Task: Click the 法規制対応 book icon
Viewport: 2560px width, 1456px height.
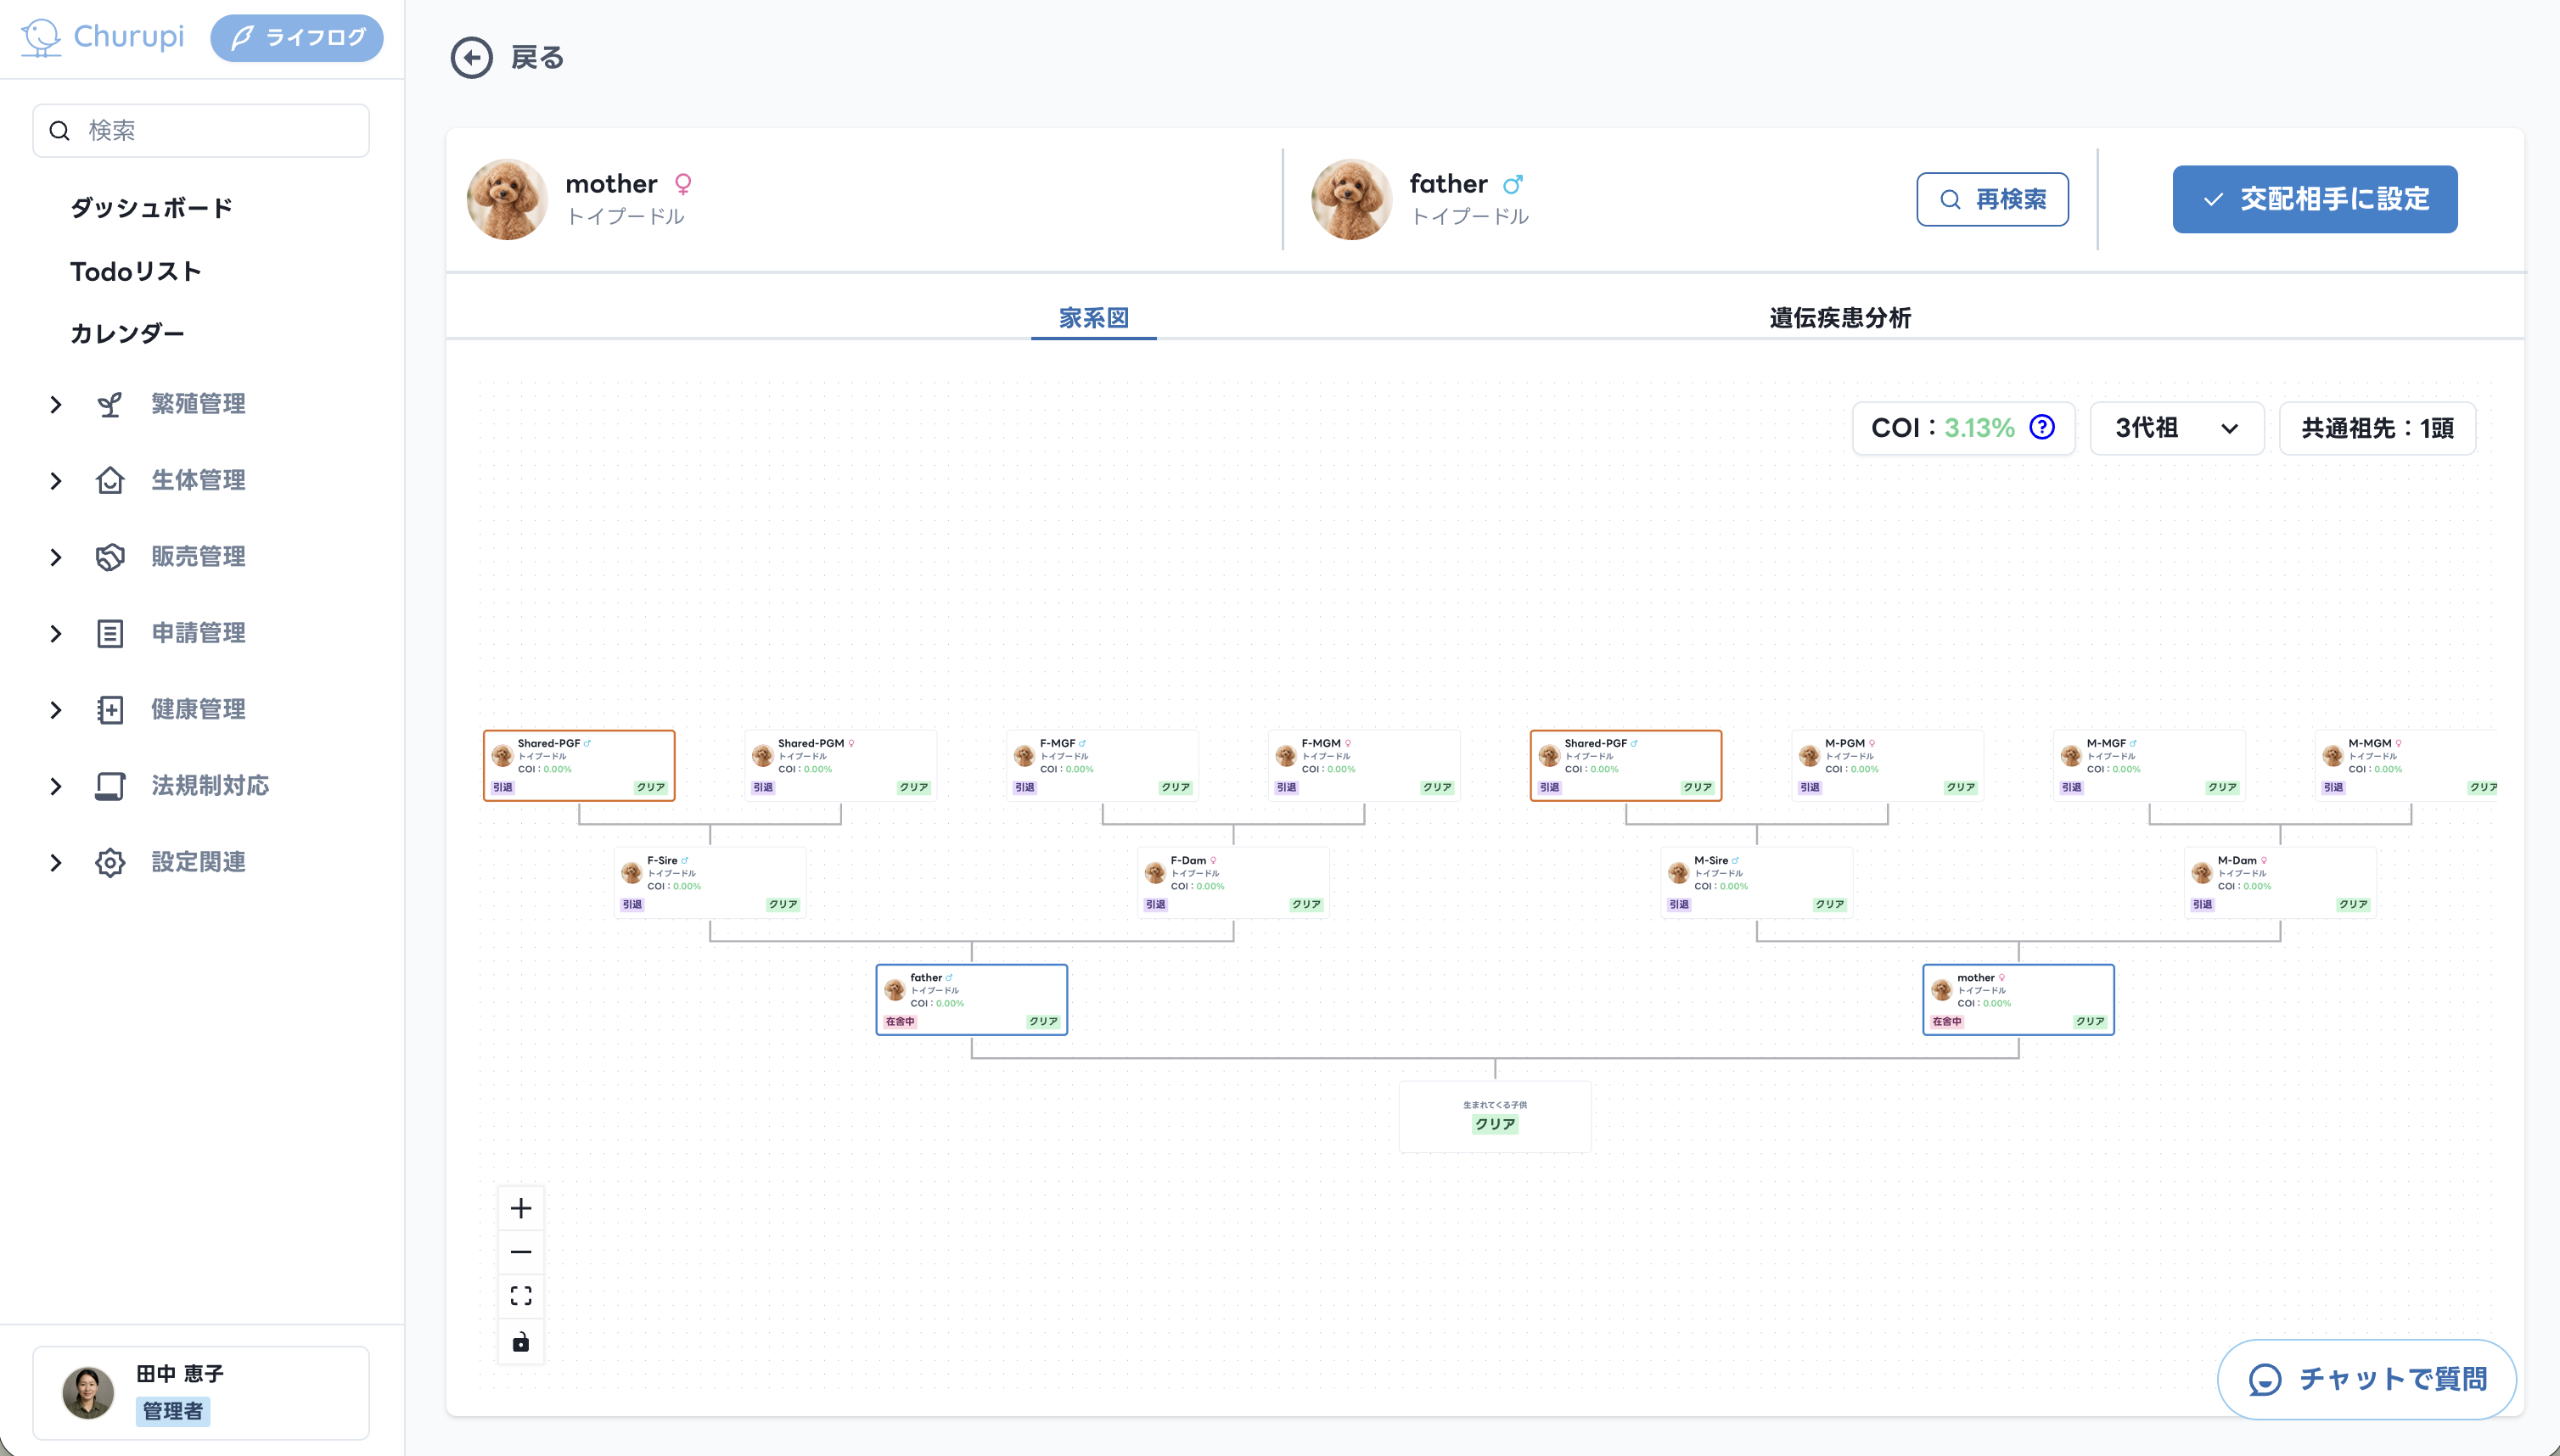Action: pos(110,786)
